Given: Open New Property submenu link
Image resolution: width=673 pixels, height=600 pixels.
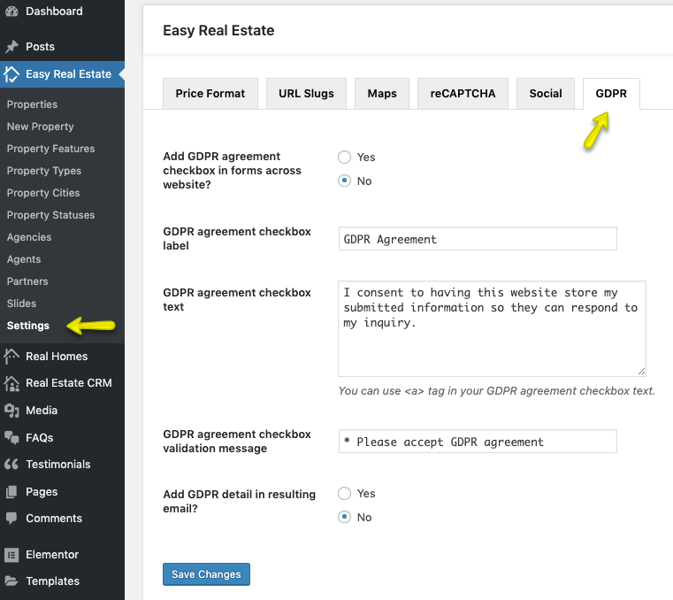Looking at the screenshot, I should point(41,127).
